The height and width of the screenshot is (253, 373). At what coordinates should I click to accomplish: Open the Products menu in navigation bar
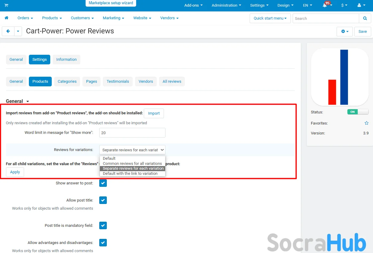[x=52, y=18]
